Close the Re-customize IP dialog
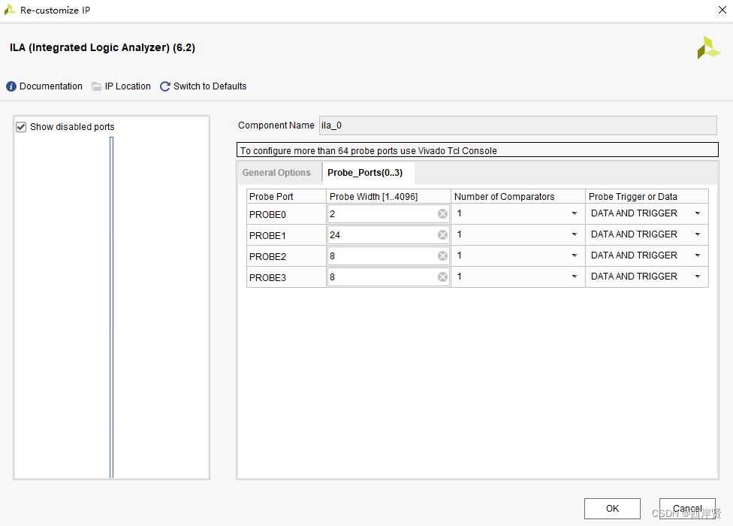The height and width of the screenshot is (526, 733). pos(722,10)
